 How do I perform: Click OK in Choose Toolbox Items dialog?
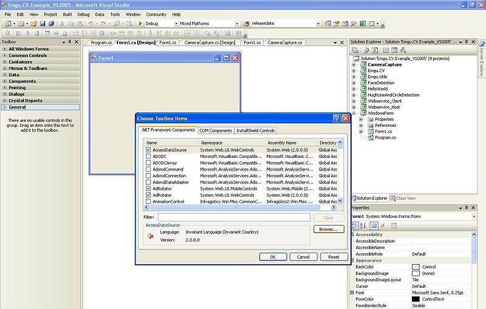coord(273,257)
